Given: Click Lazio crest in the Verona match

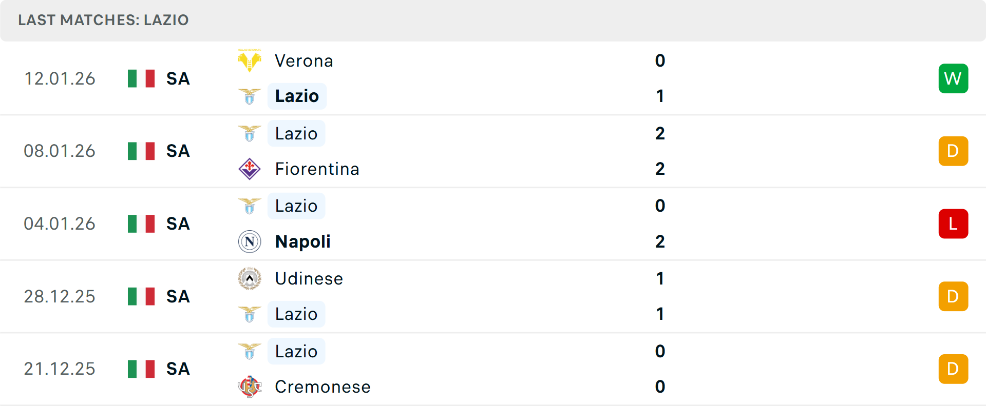Looking at the screenshot, I should click(x=250, y=96).
